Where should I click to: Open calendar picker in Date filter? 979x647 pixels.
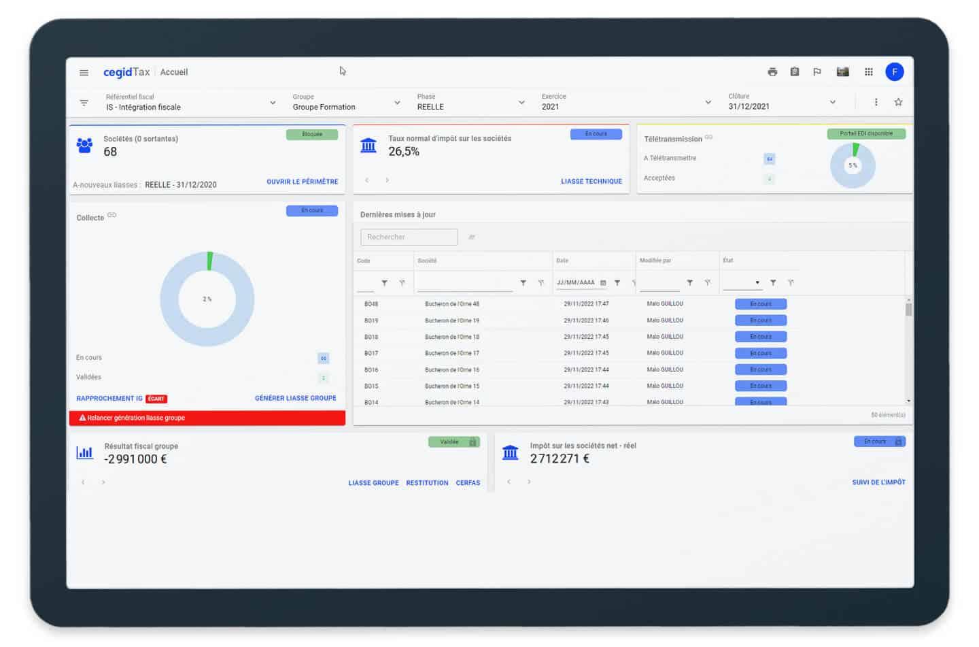coord(603,283)
